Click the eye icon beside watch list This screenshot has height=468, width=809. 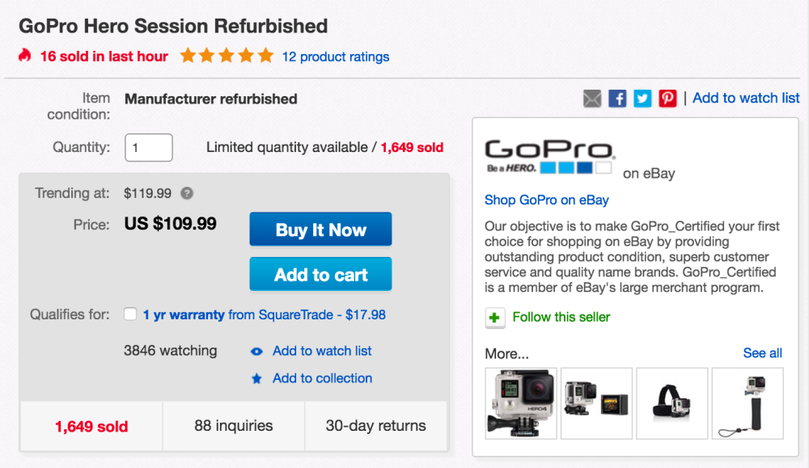256,352
